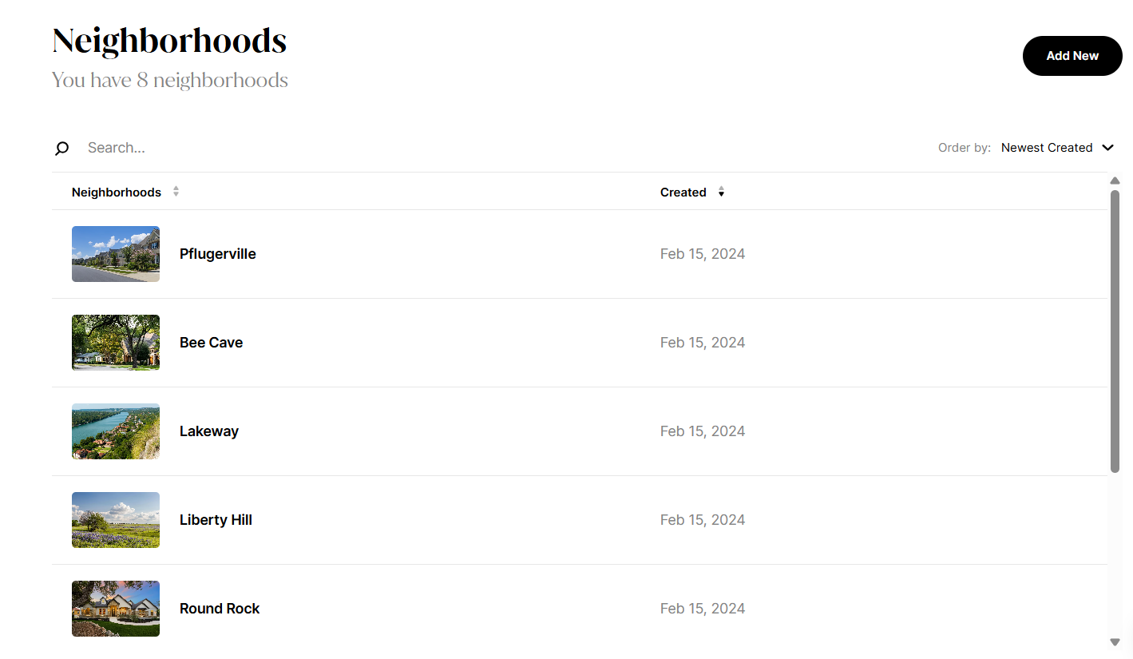Click the Neighborhoods page title
Image resolution: width=1133 pixels, height=659 pixels.
tap(169, 40)
